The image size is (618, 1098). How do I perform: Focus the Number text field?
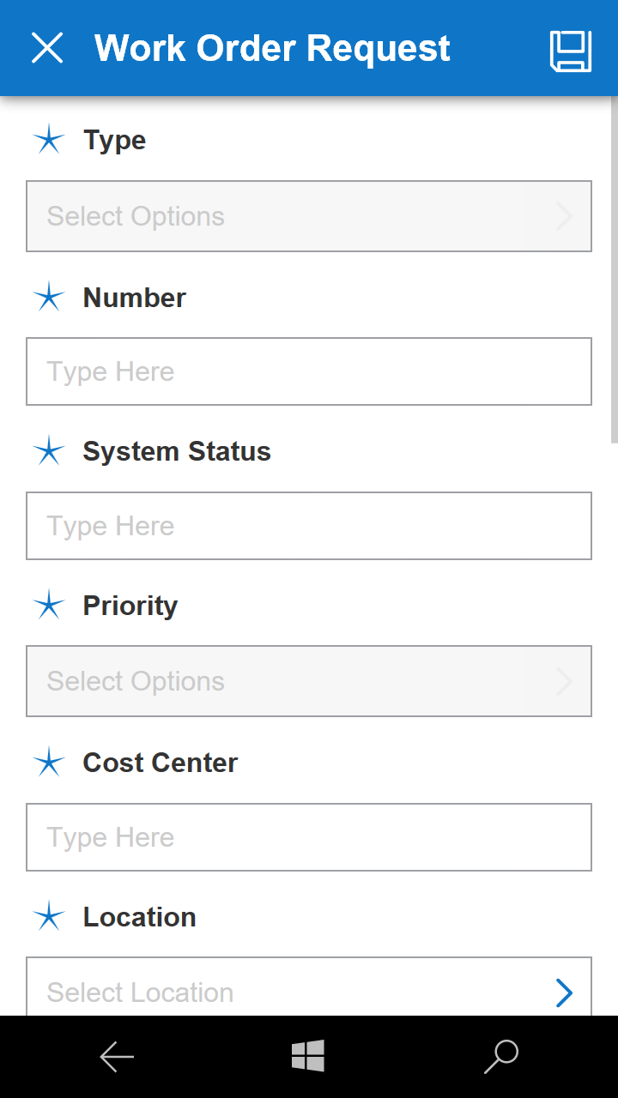pos(309,371)
